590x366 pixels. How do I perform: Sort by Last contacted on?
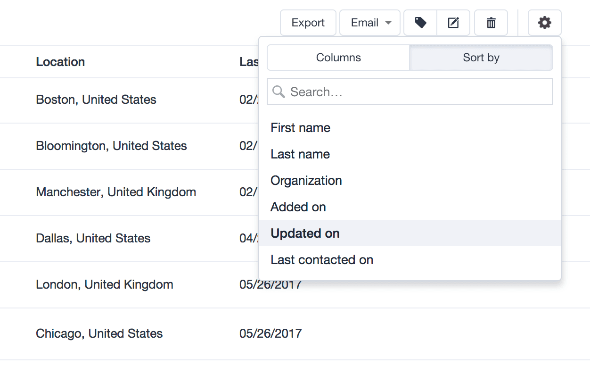(410, 260)
